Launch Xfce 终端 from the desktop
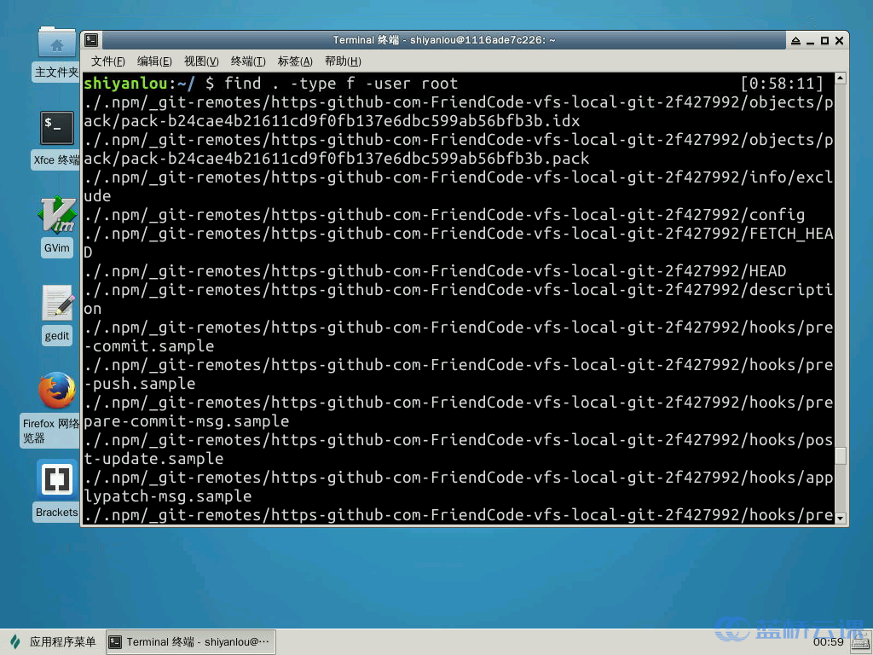 click(56, 128)
